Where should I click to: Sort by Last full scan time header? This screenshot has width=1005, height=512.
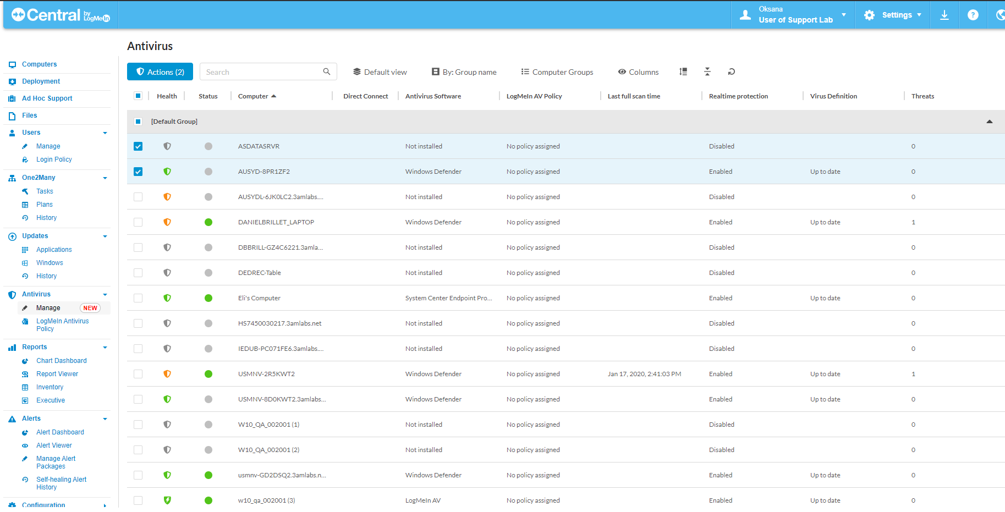click(634, 96)
